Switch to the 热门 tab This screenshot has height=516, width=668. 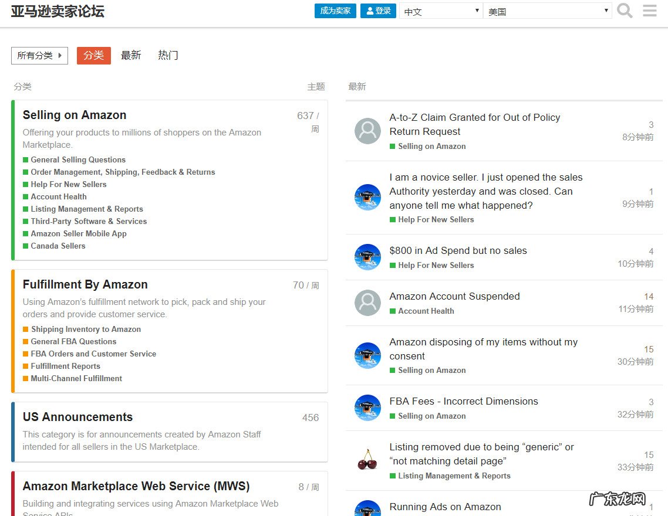[x=168, y=56]
